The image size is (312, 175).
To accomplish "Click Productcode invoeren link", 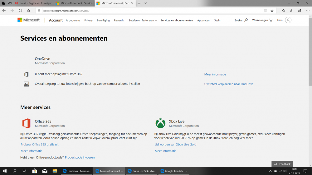I will pos(80,157).
